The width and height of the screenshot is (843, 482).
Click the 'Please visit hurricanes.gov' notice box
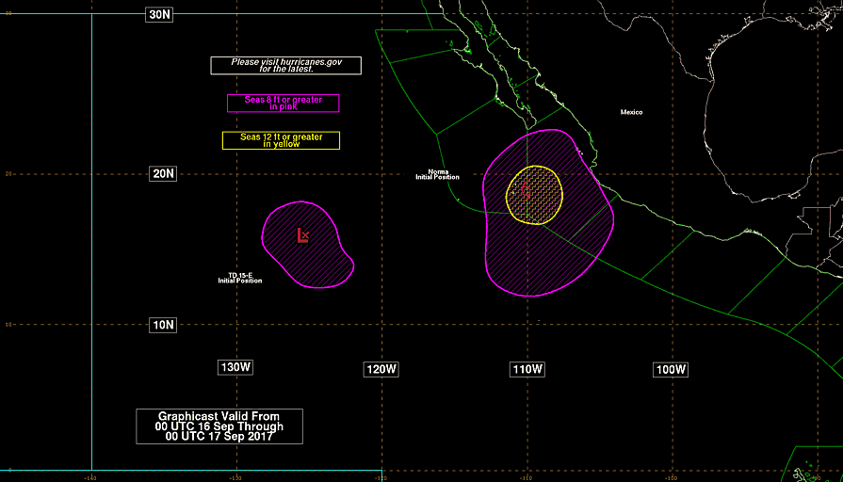[x=286, y=66]
